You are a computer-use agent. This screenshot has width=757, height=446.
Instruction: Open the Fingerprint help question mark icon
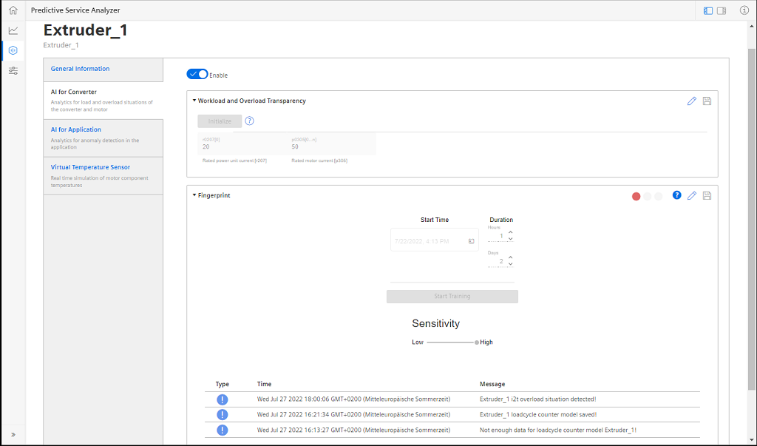[x=677, y=195]
